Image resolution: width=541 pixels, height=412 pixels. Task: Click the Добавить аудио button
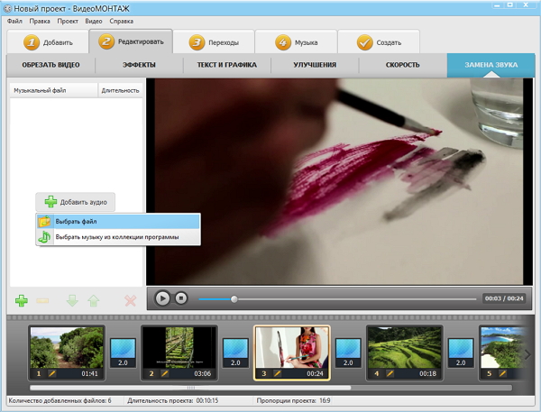[x=75, y=202]
